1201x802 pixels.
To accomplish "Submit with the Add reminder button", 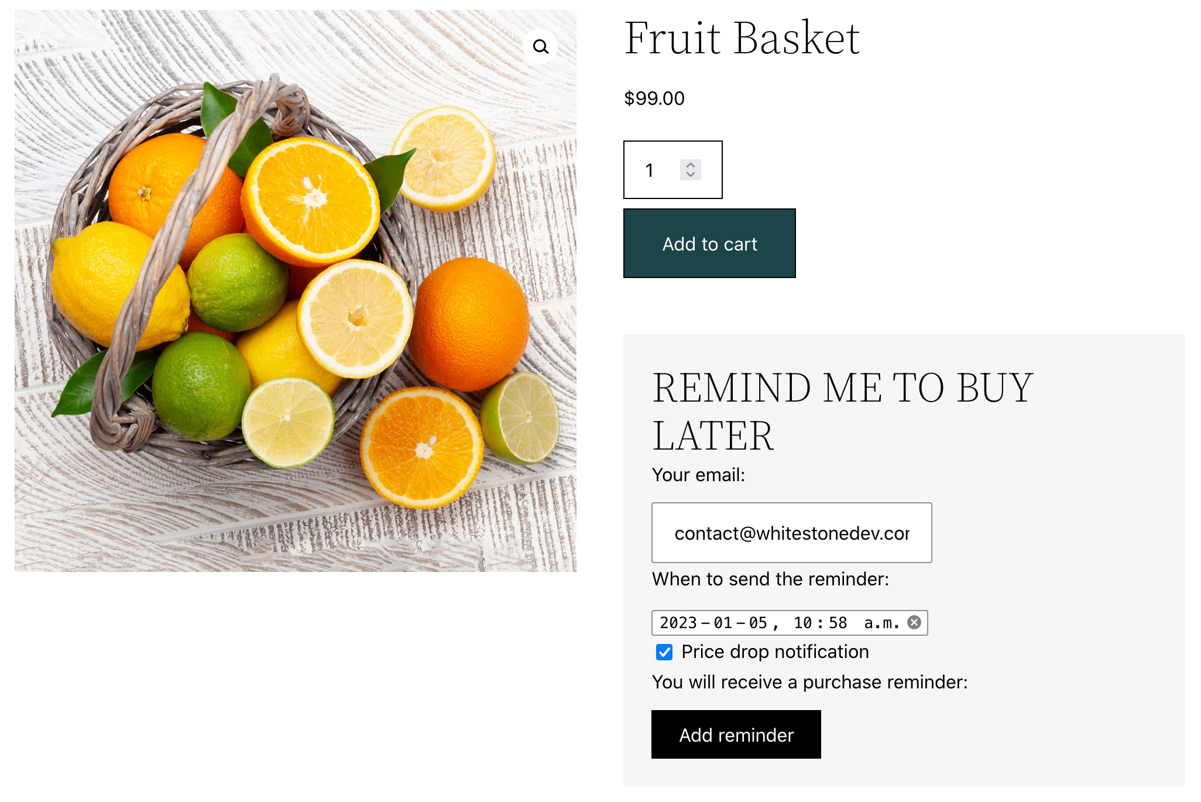I will (736, 735).
